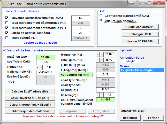Click the Kr (risque) field 0.773
Viewport: 167px width, 124px height.
click(105, 90)
